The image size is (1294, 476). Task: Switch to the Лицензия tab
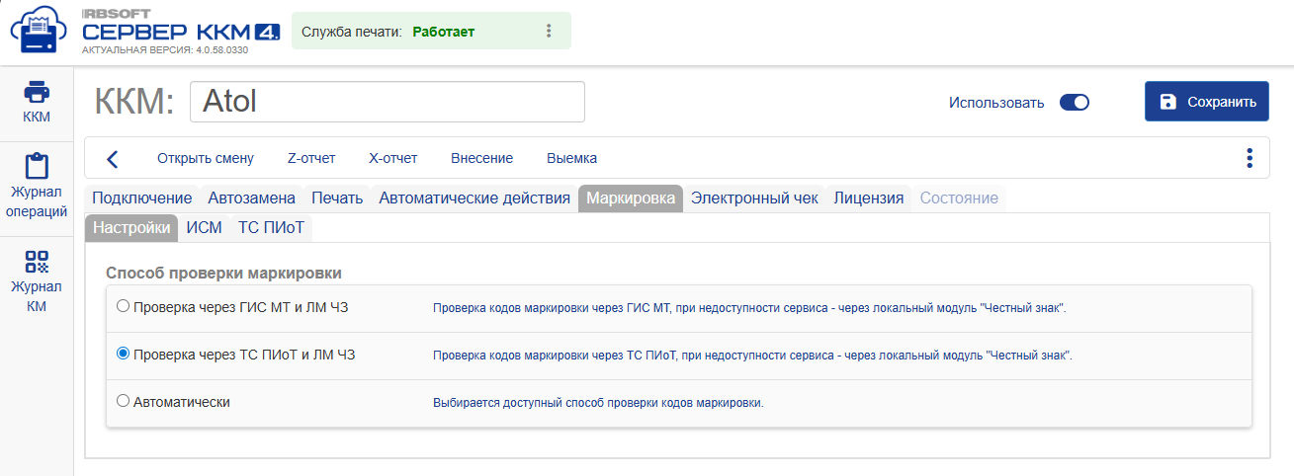point(869,198)
